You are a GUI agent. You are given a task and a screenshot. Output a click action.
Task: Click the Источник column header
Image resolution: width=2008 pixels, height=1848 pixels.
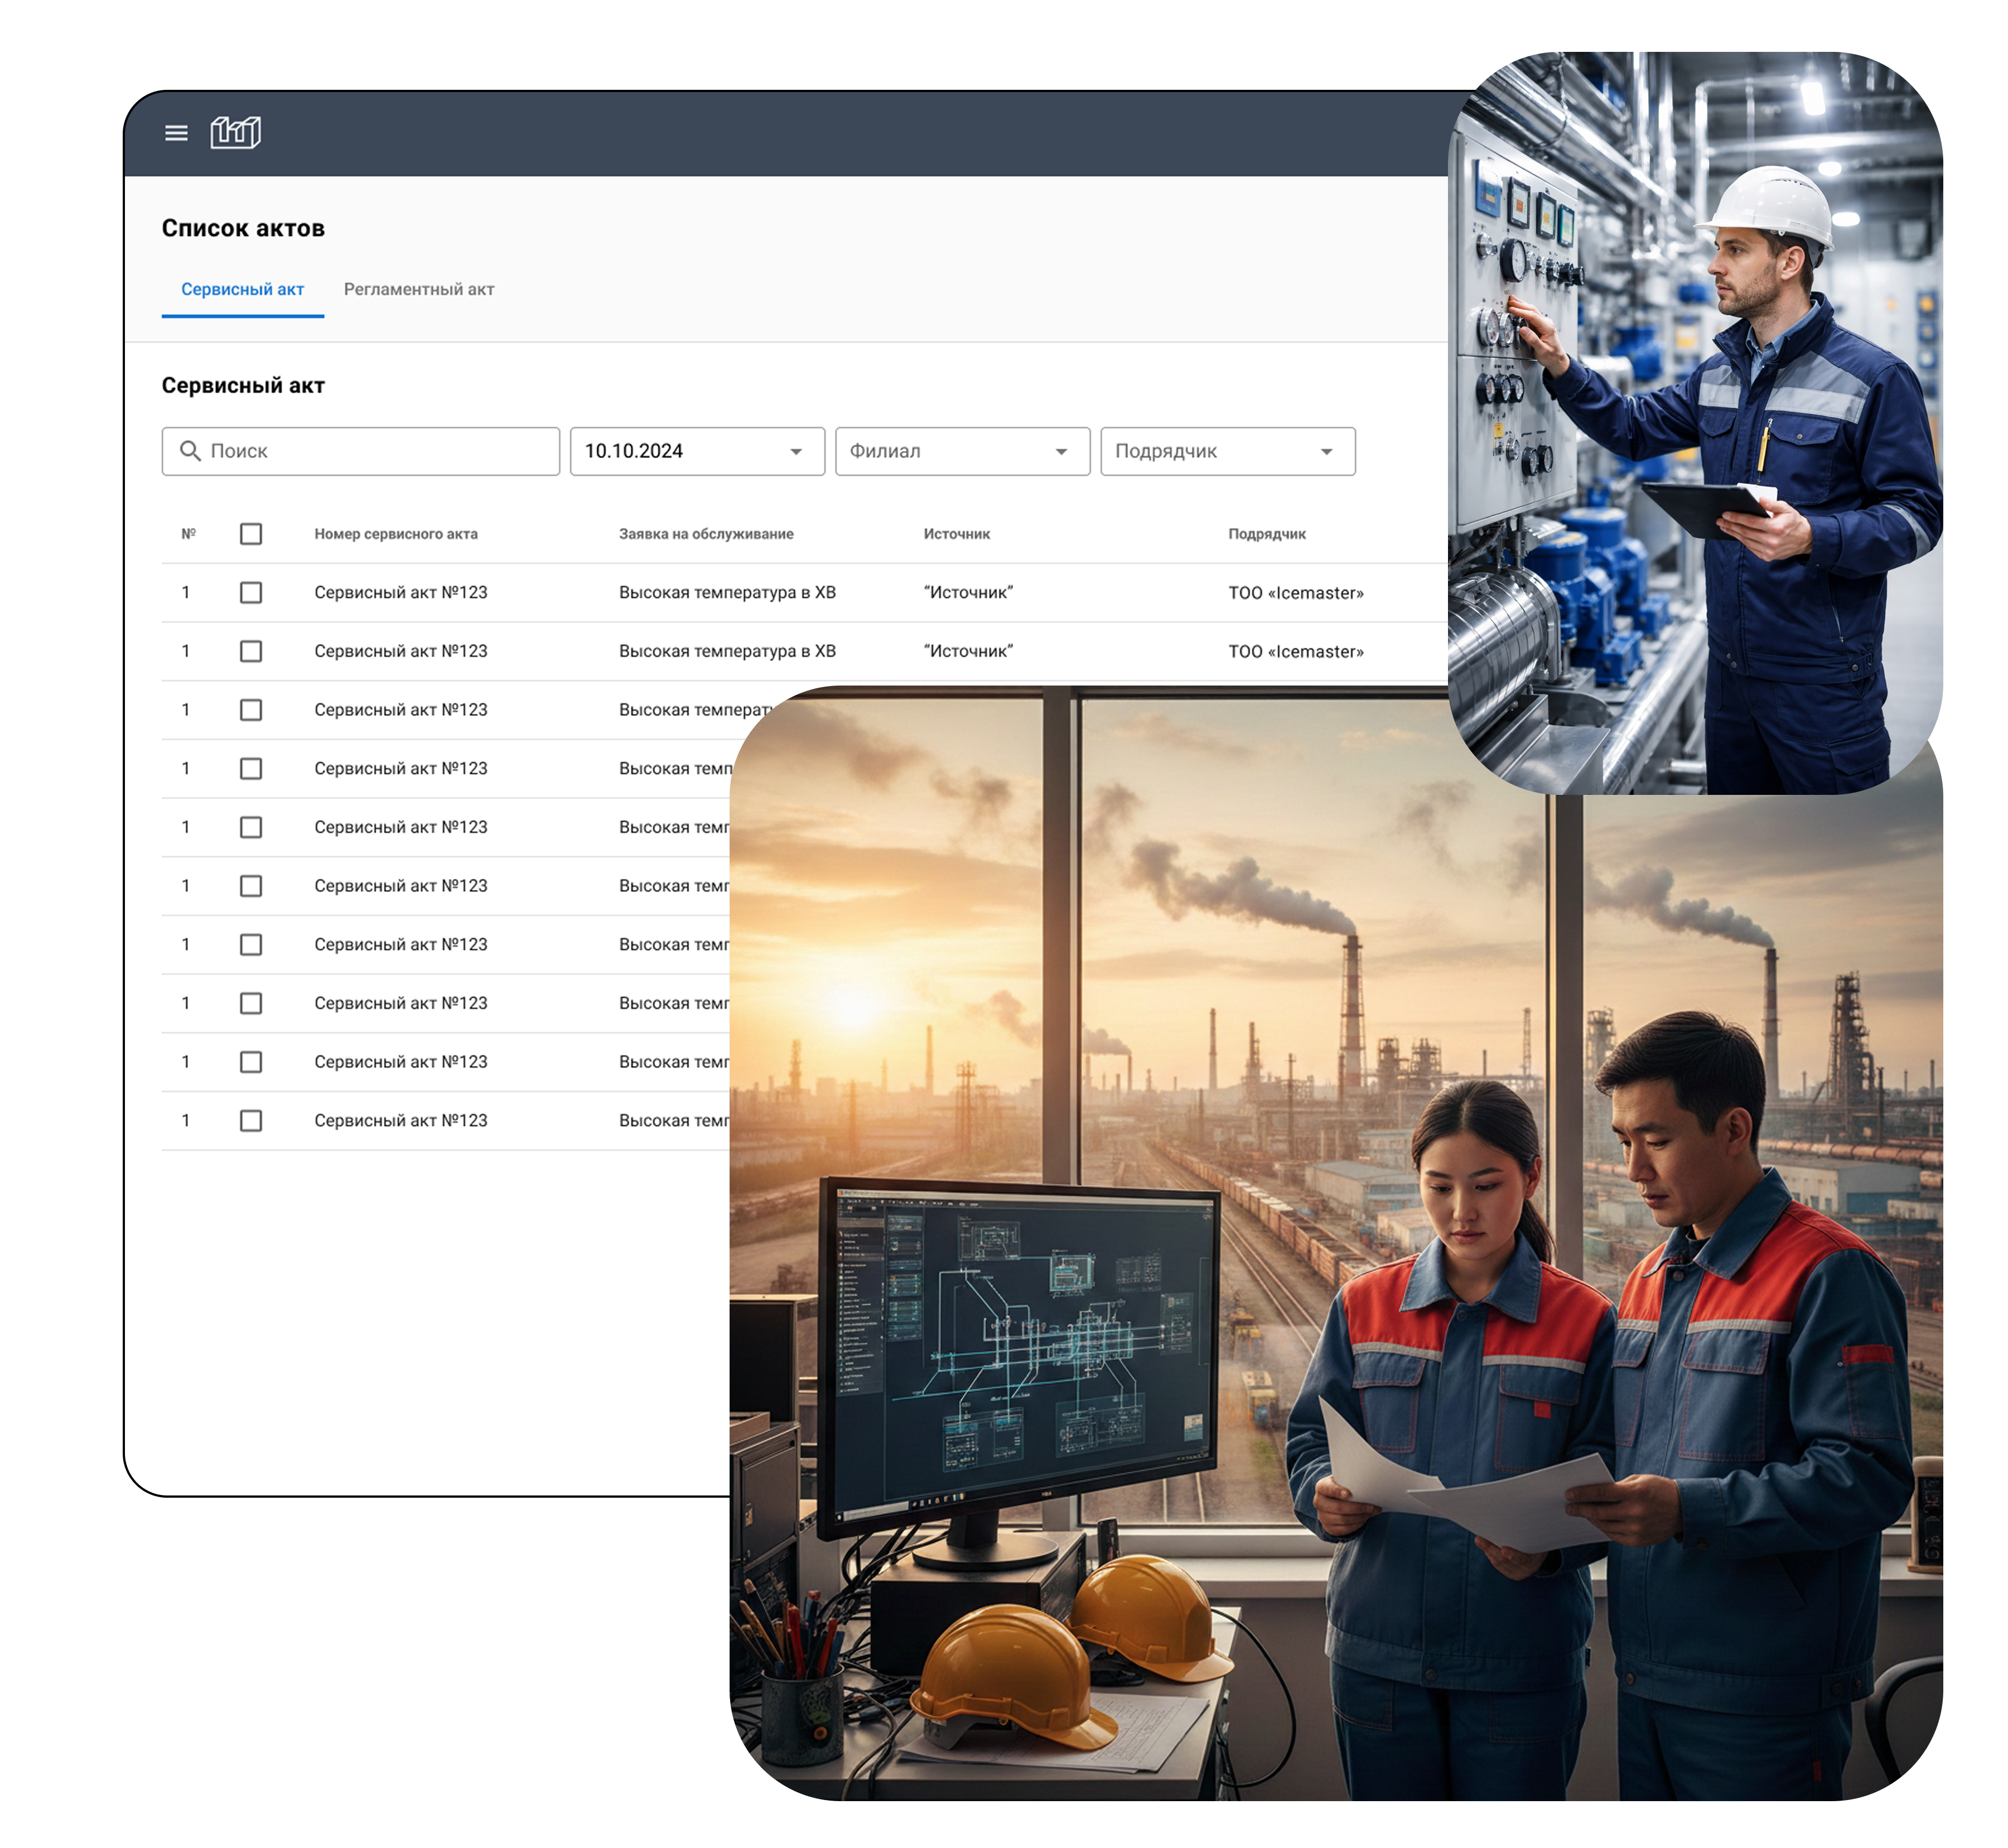tap(956, 534)
